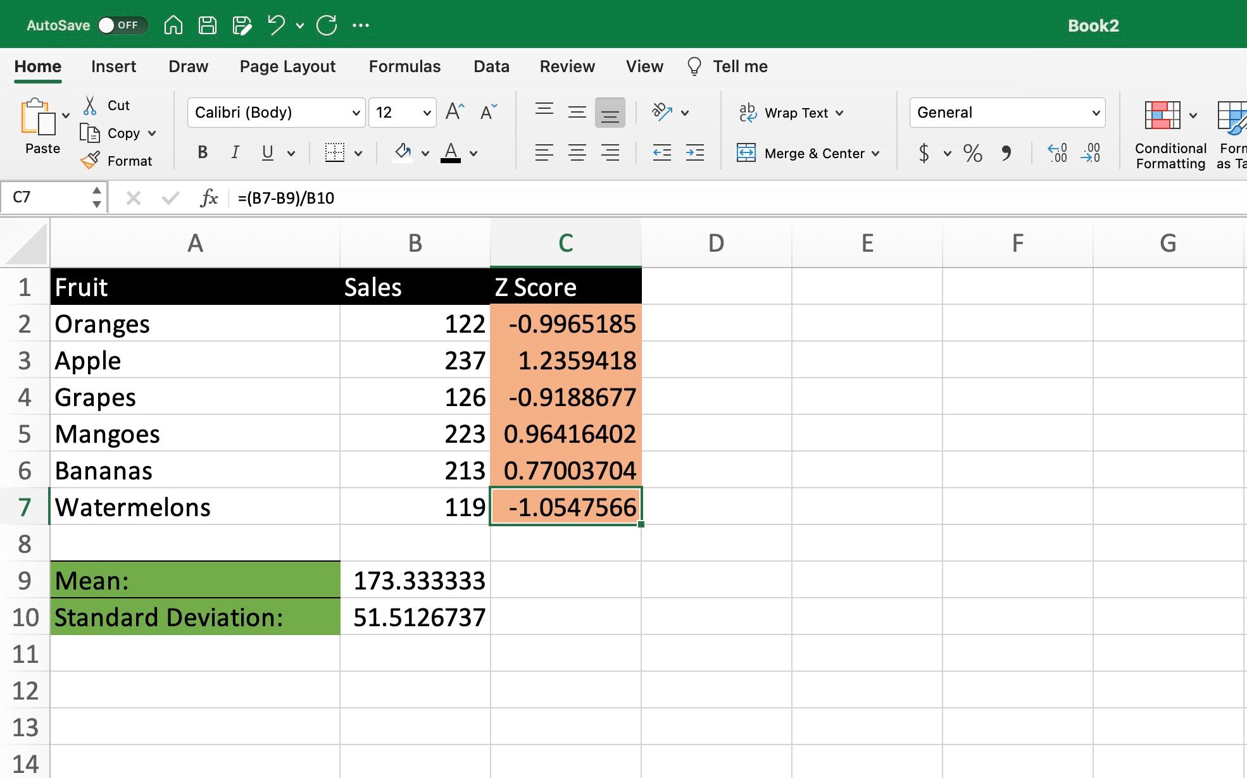Click the Undo icon
The image size is (1247, 778).
(x=276, y=24)
